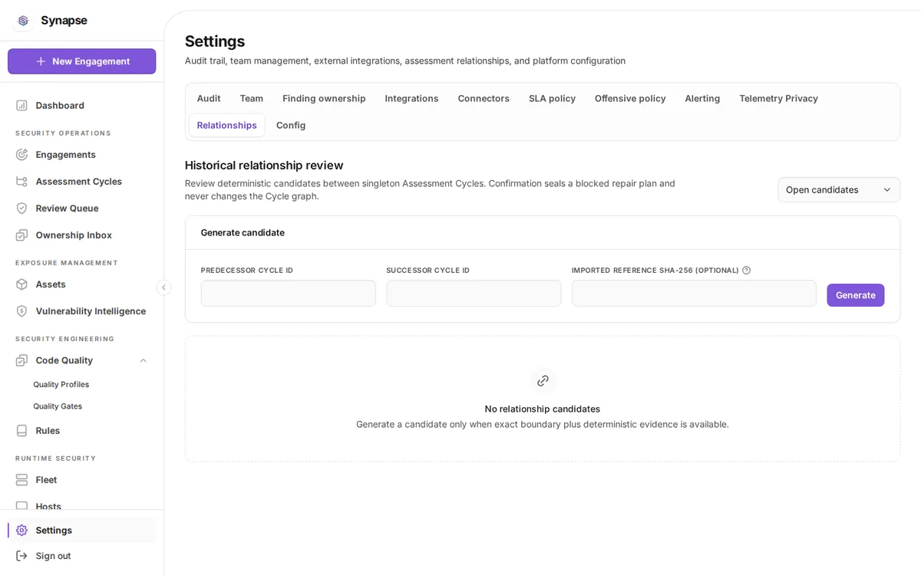The width and height of the screenshot is (921, 575).
Task: Click the Vulnerability Intelligence shield icon
Action: point(21,310)
